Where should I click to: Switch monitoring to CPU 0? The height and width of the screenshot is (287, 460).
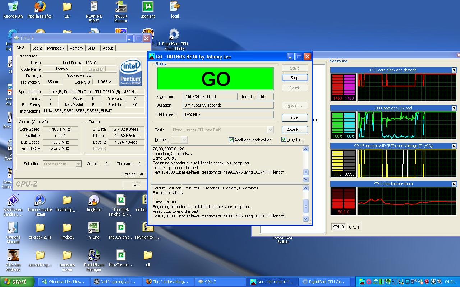click(339, 227)
